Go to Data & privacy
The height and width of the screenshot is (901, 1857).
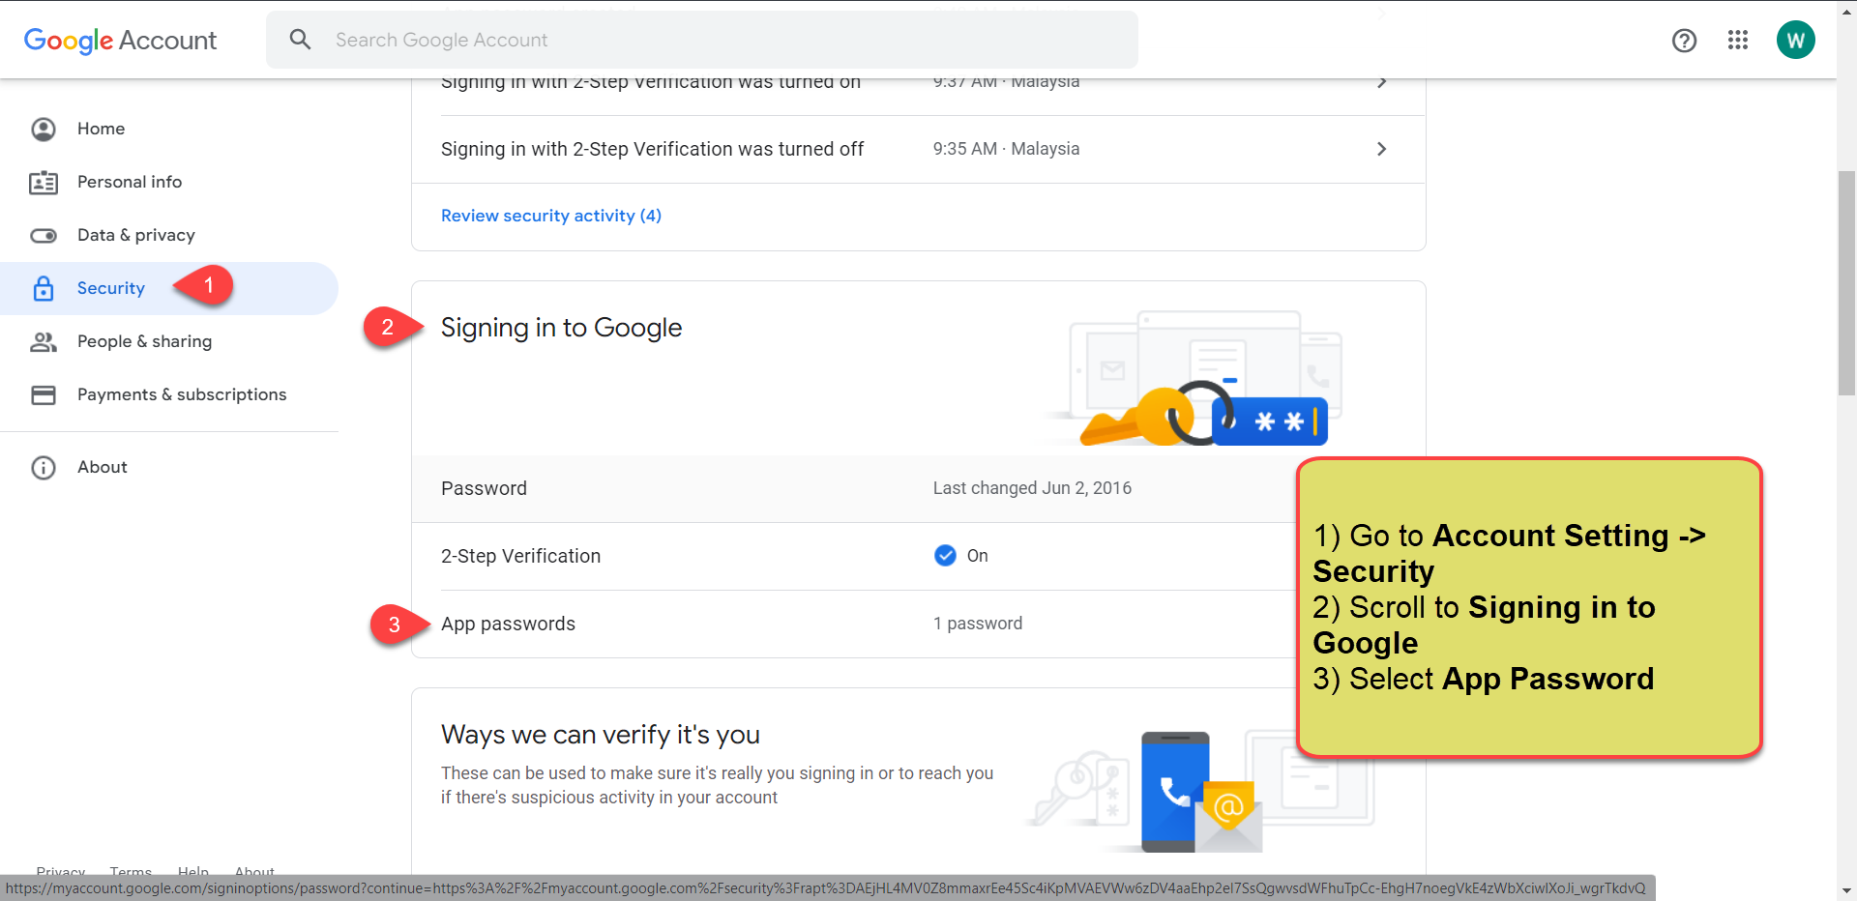[x=169, y=235]
